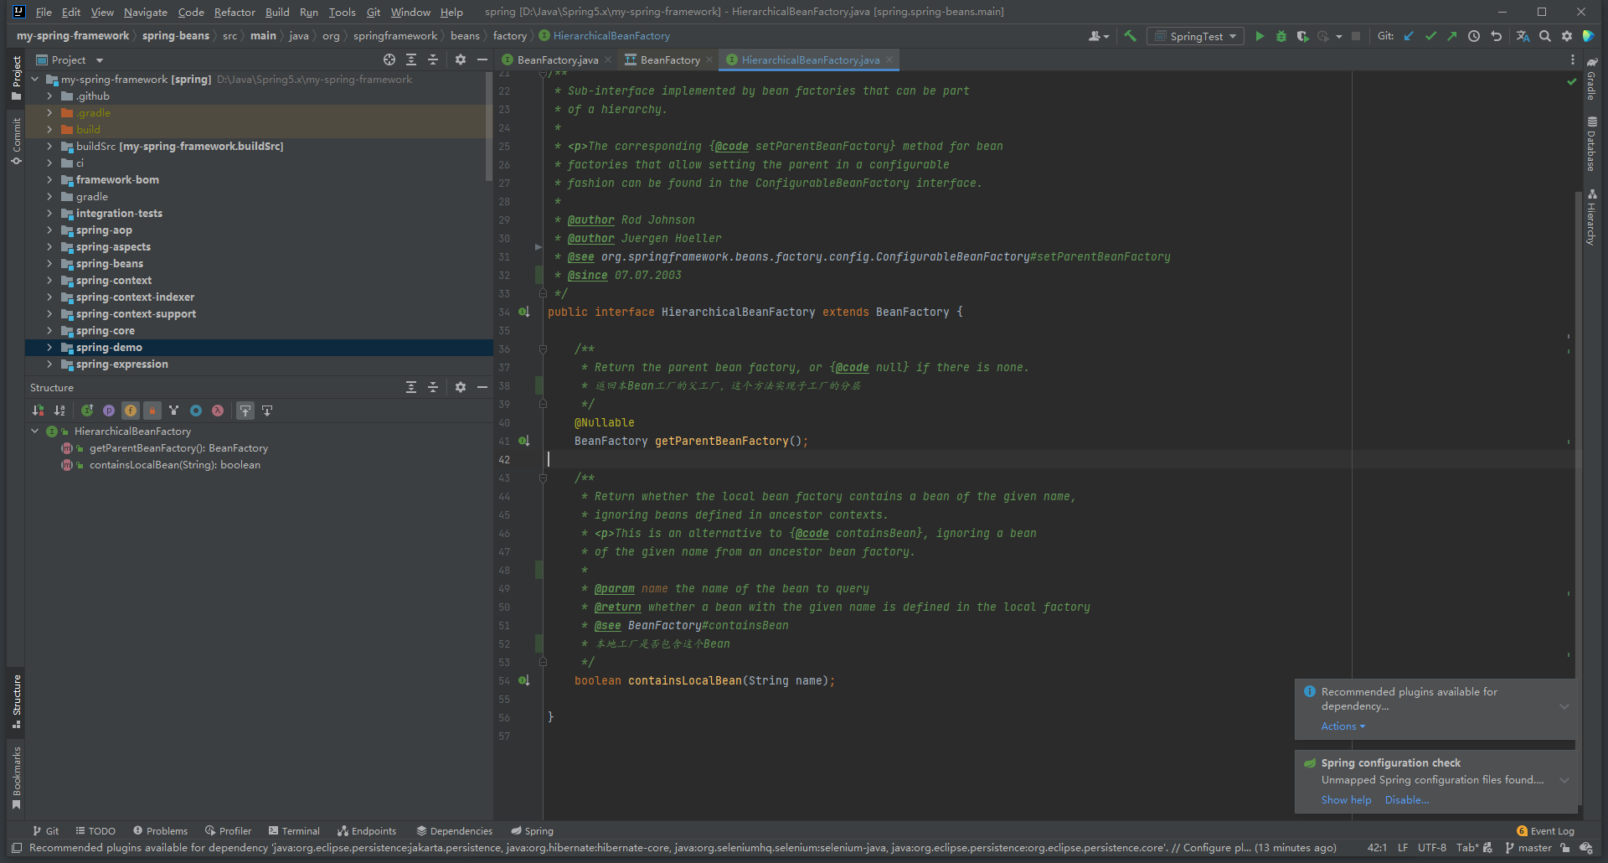The height and width of the screenshot is (863, 1608).
Task: Collapse all nodes in Structure panel
Action: click(x=433, y=387)
